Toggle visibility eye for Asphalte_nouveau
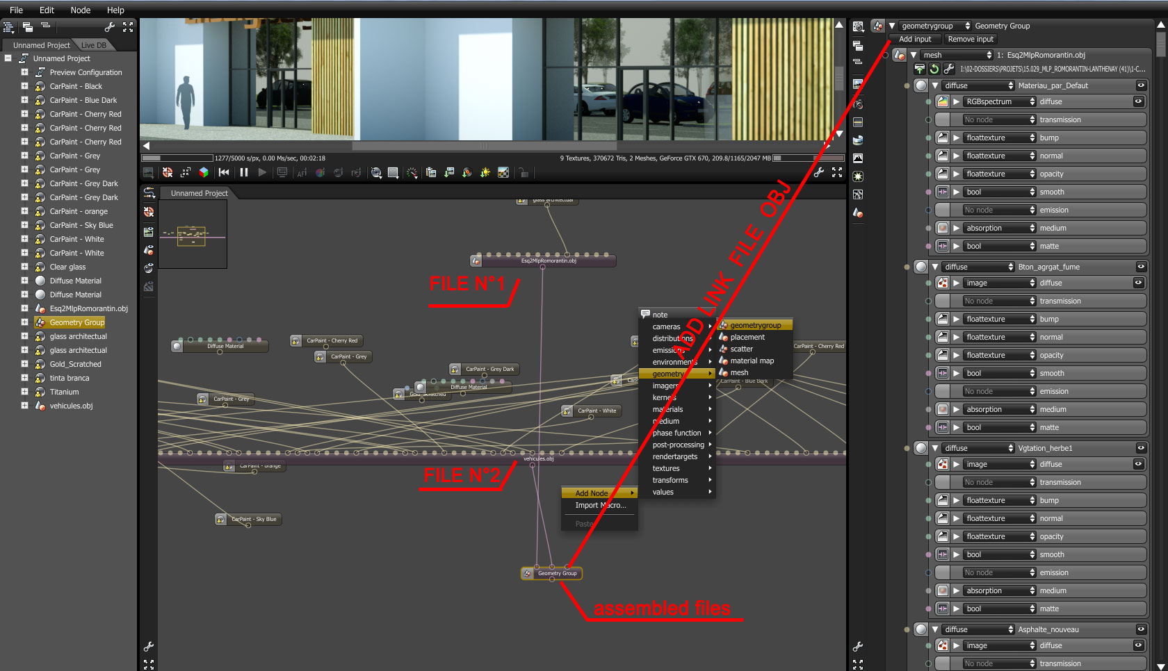 pyautogui.click(x=1141, y=629)
